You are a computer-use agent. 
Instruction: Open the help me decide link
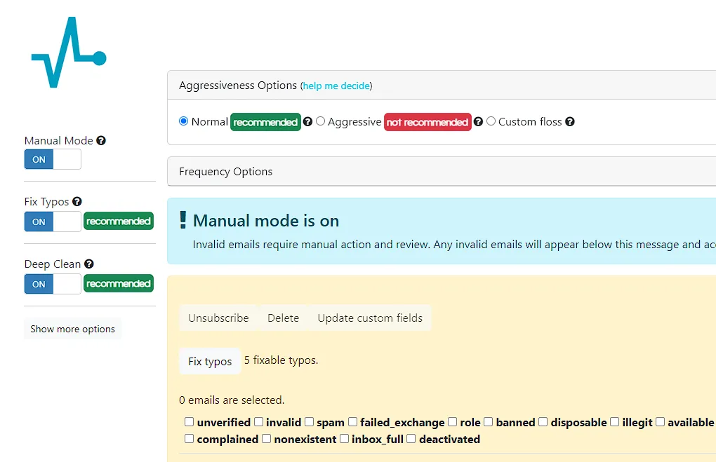[x=336, y=86]
